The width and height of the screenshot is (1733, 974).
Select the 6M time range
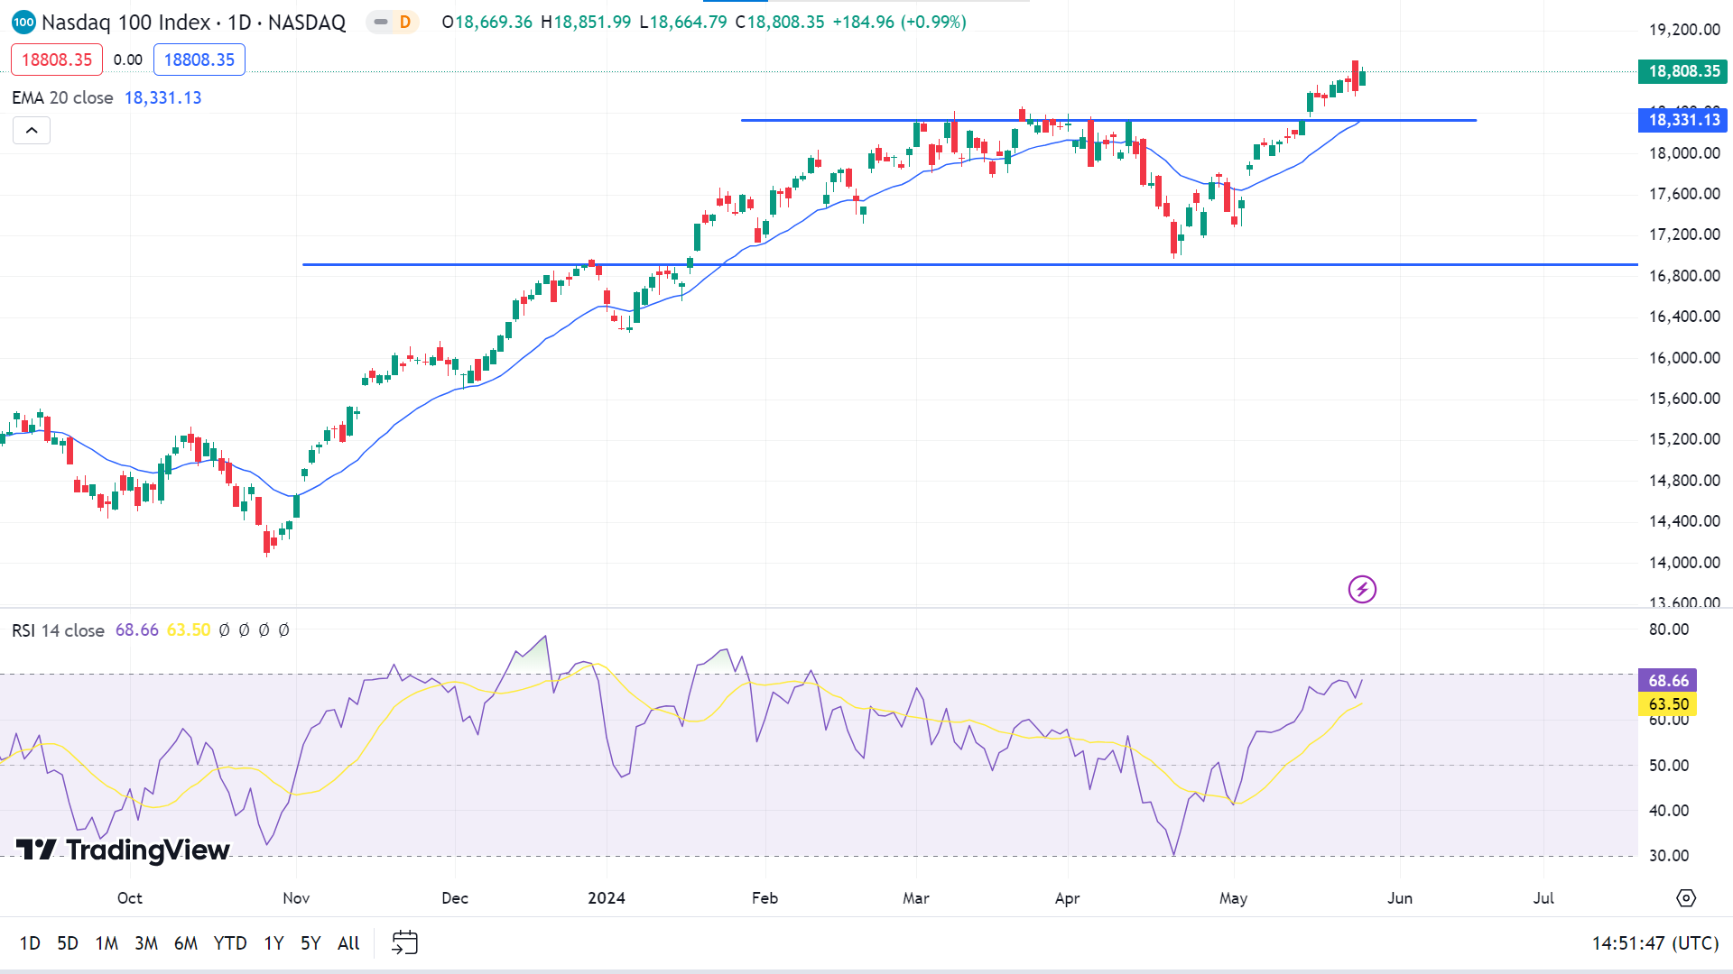point(186,942)
